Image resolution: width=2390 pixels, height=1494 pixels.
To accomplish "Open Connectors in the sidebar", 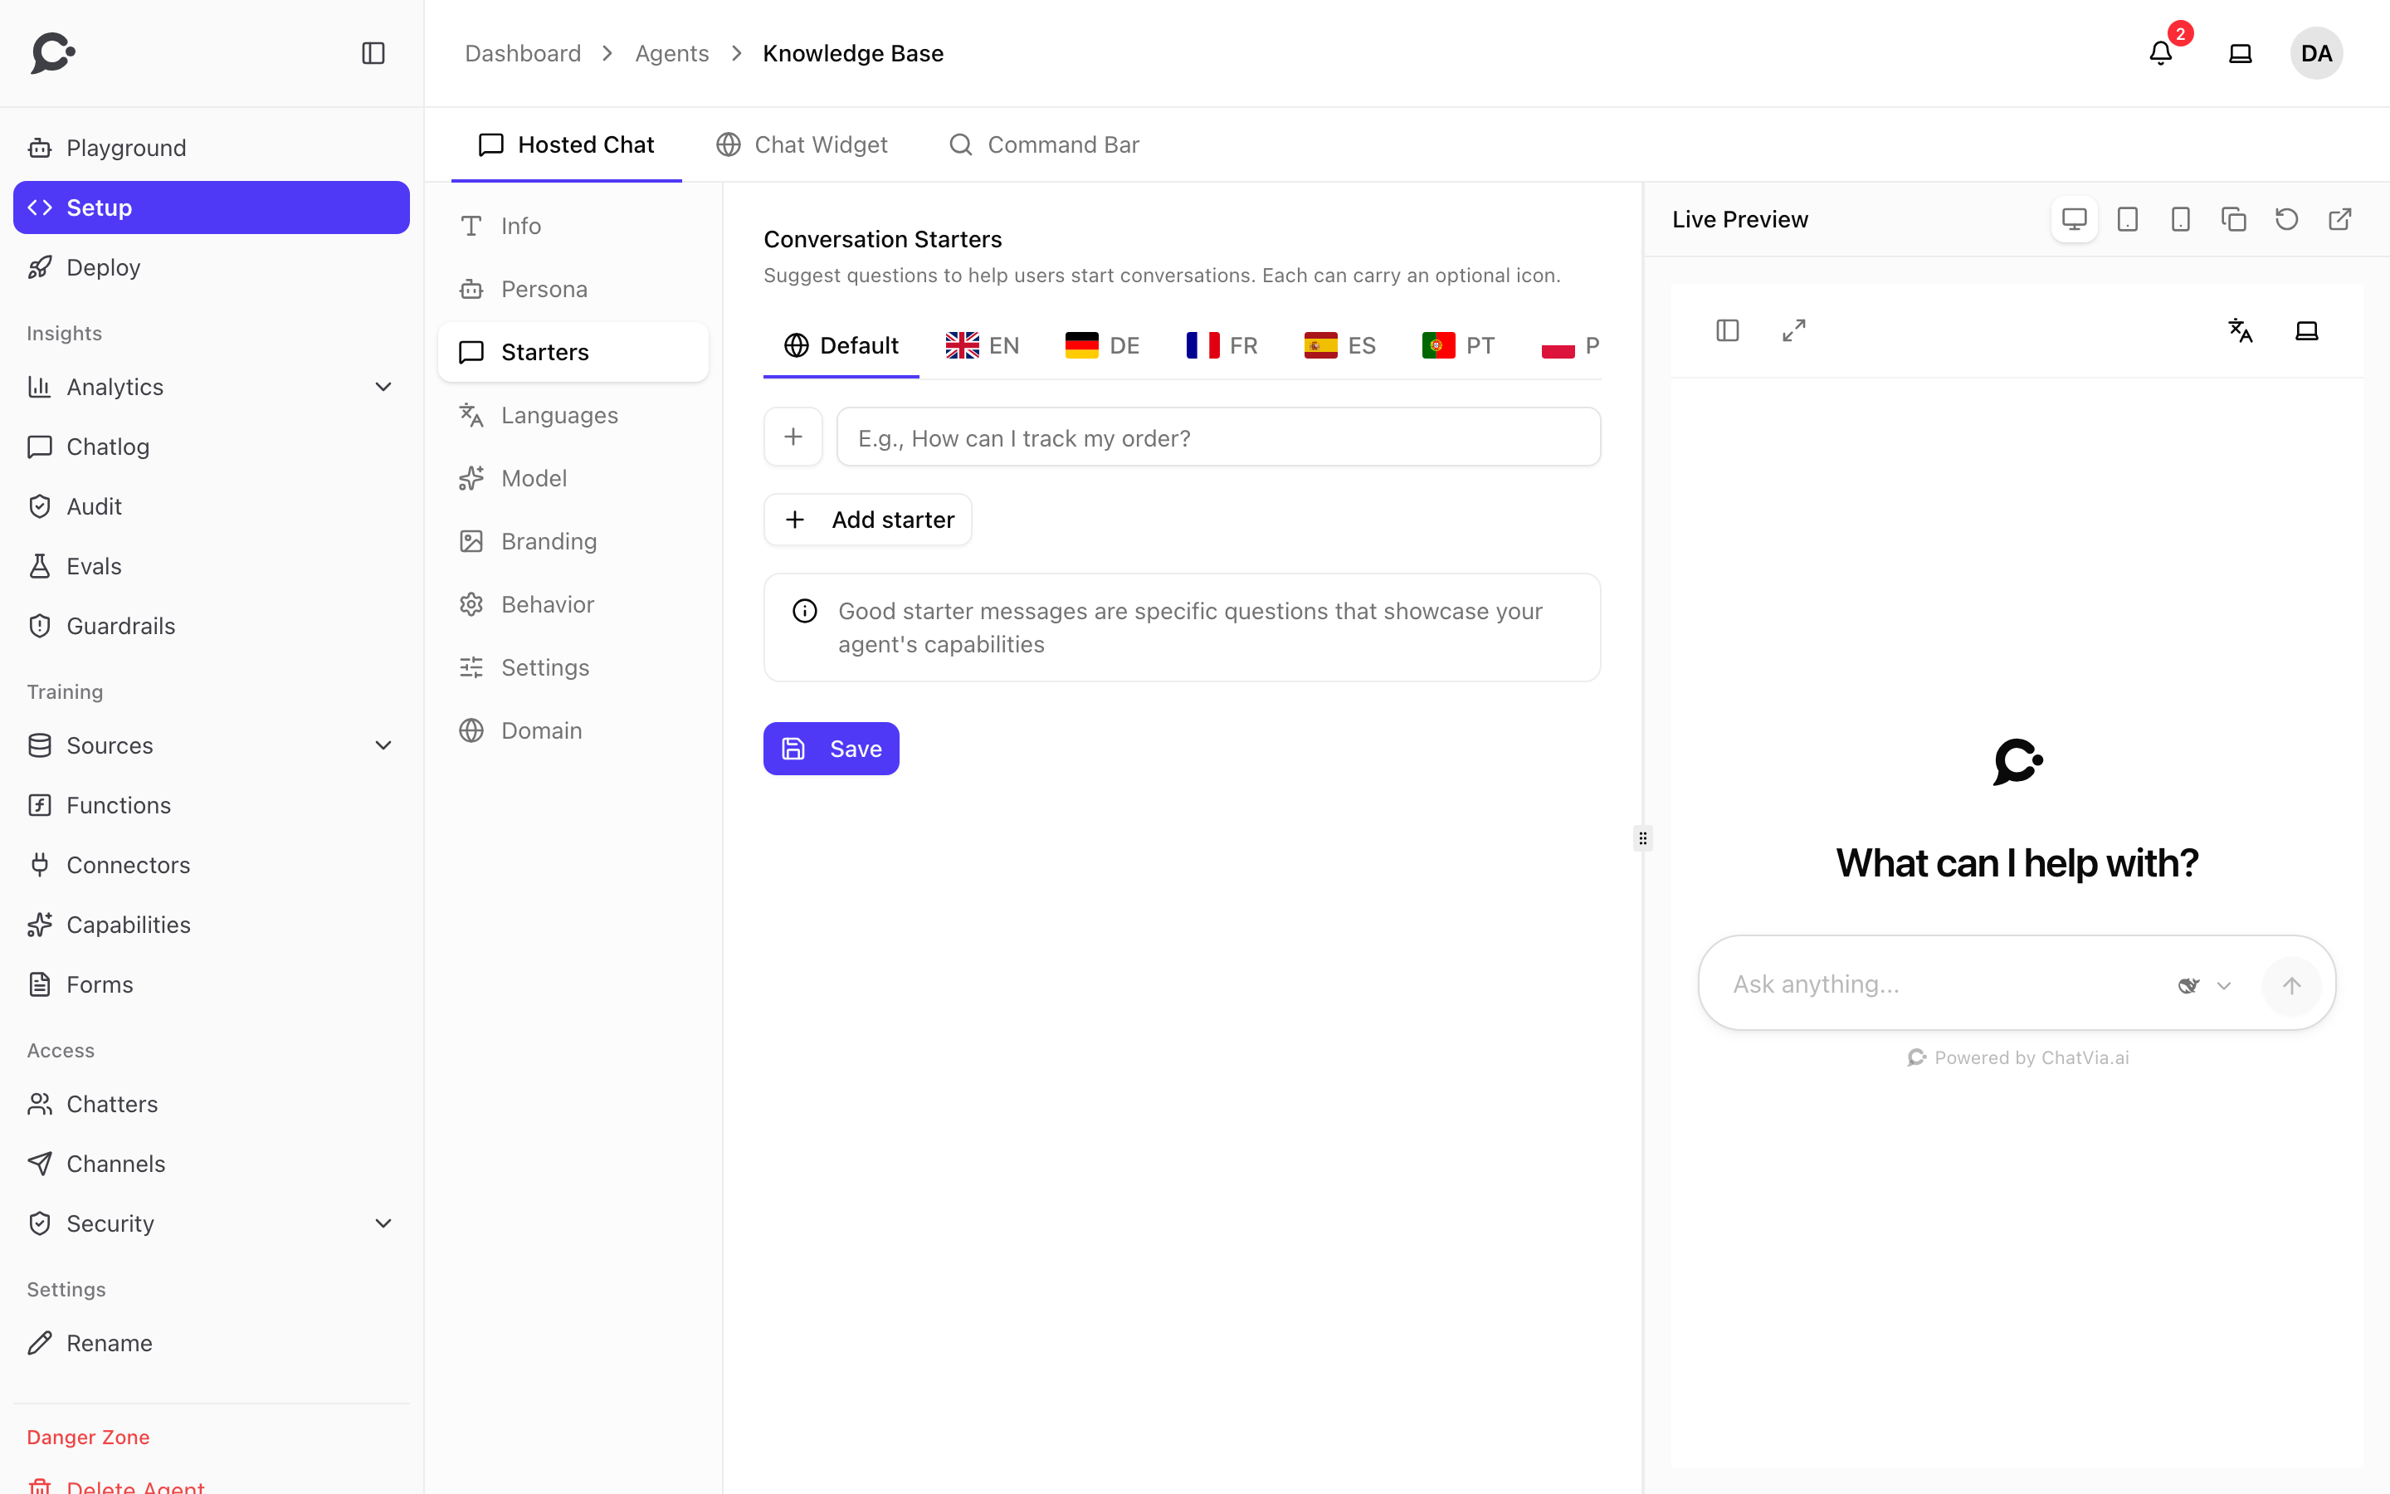I will click(212, 866).
